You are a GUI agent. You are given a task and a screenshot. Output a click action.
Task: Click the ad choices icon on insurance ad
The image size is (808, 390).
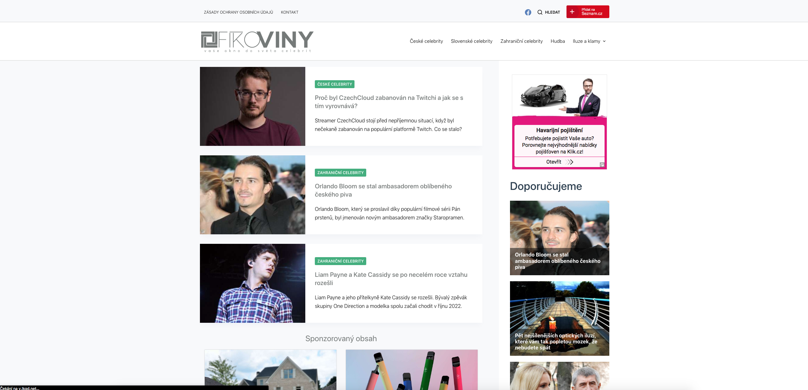point(602,165)
